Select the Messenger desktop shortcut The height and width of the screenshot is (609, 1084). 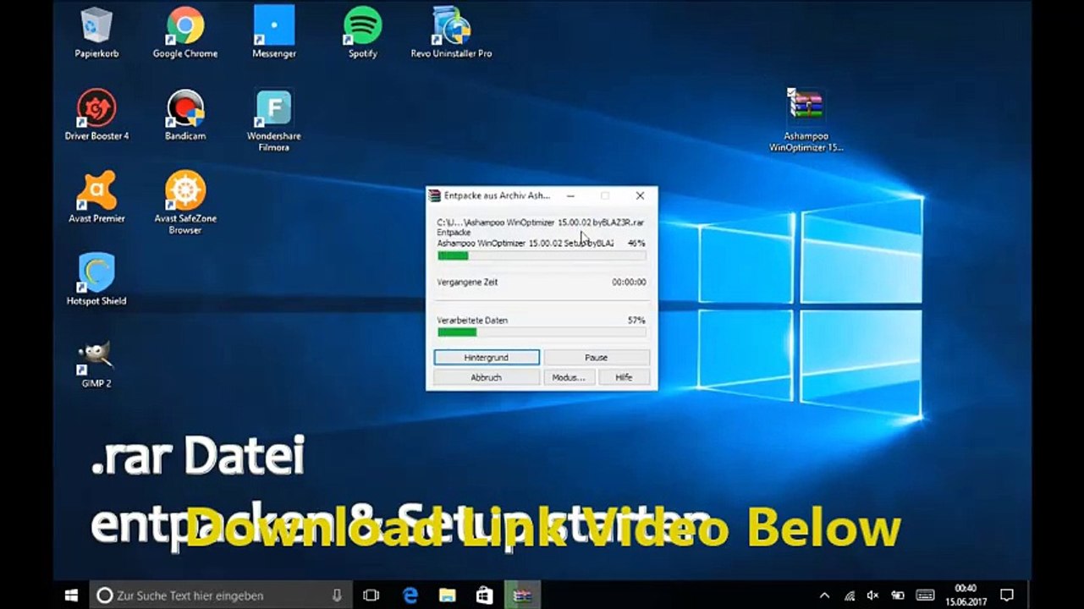coord(274,34)
